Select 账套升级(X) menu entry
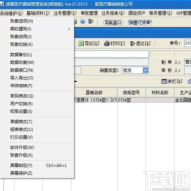191x191 pixels. [x=37, y=155]
